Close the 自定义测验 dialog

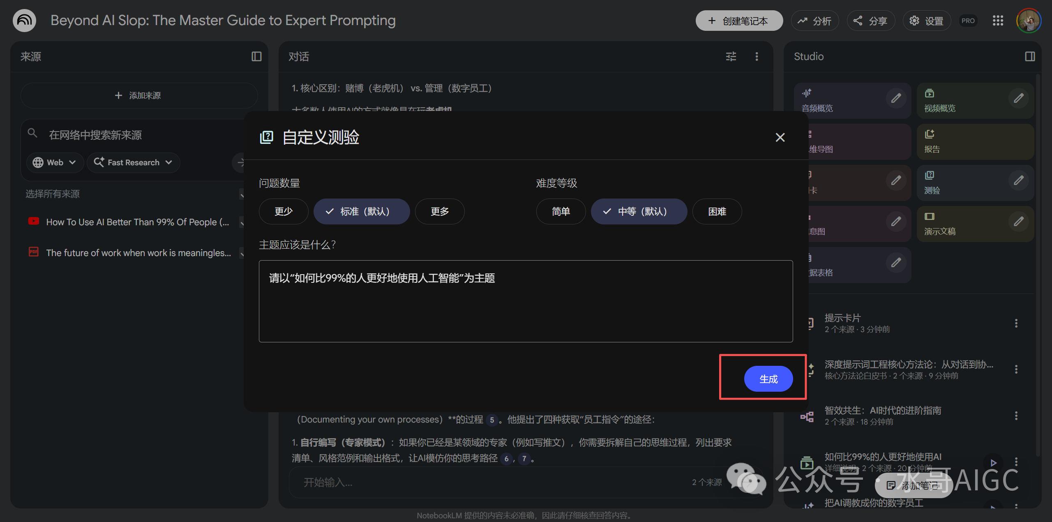pos(780,137)
